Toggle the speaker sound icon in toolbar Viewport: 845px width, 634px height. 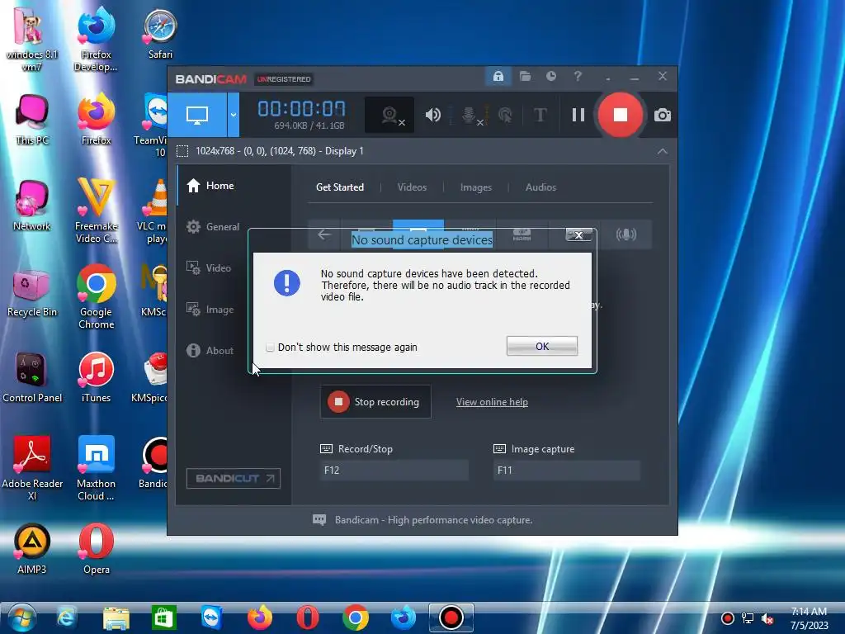tap(432, 115)
